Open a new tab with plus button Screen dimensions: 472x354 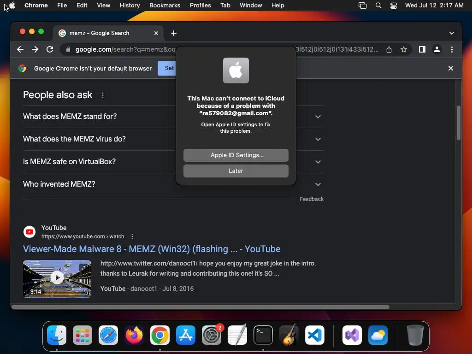[174, 33]
